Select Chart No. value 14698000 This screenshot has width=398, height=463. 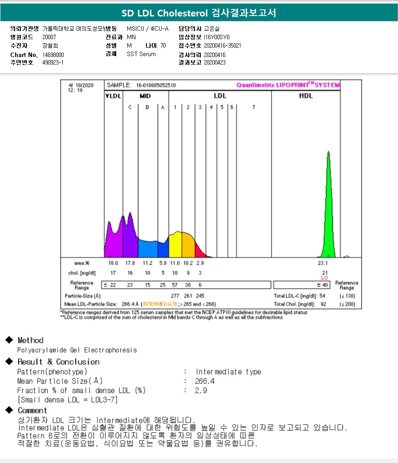click(53, 55)
